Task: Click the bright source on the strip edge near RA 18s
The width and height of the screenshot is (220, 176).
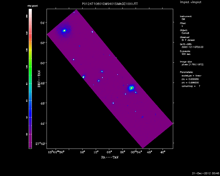Action: 83,77
